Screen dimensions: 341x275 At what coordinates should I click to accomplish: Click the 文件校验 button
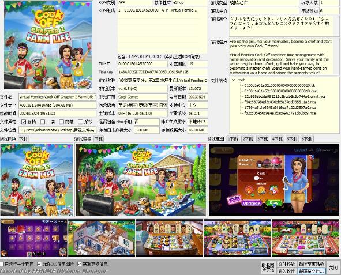(x=286, y=264)
